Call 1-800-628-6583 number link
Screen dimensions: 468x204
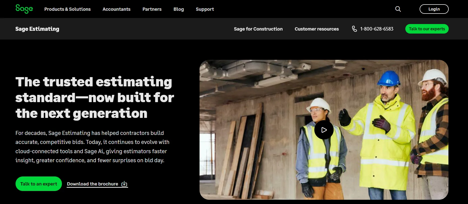[x=377, y=29]
